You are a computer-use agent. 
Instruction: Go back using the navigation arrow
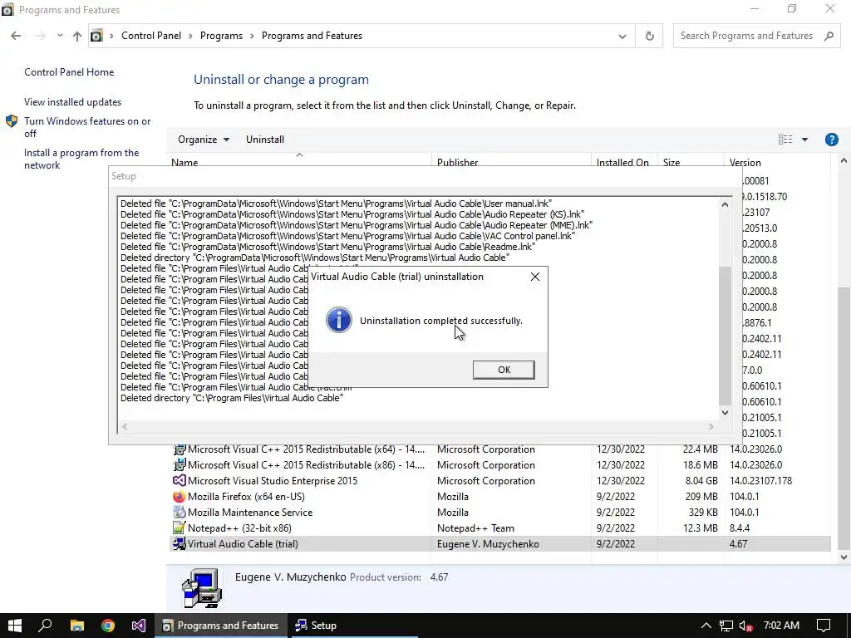click(16, 36)
